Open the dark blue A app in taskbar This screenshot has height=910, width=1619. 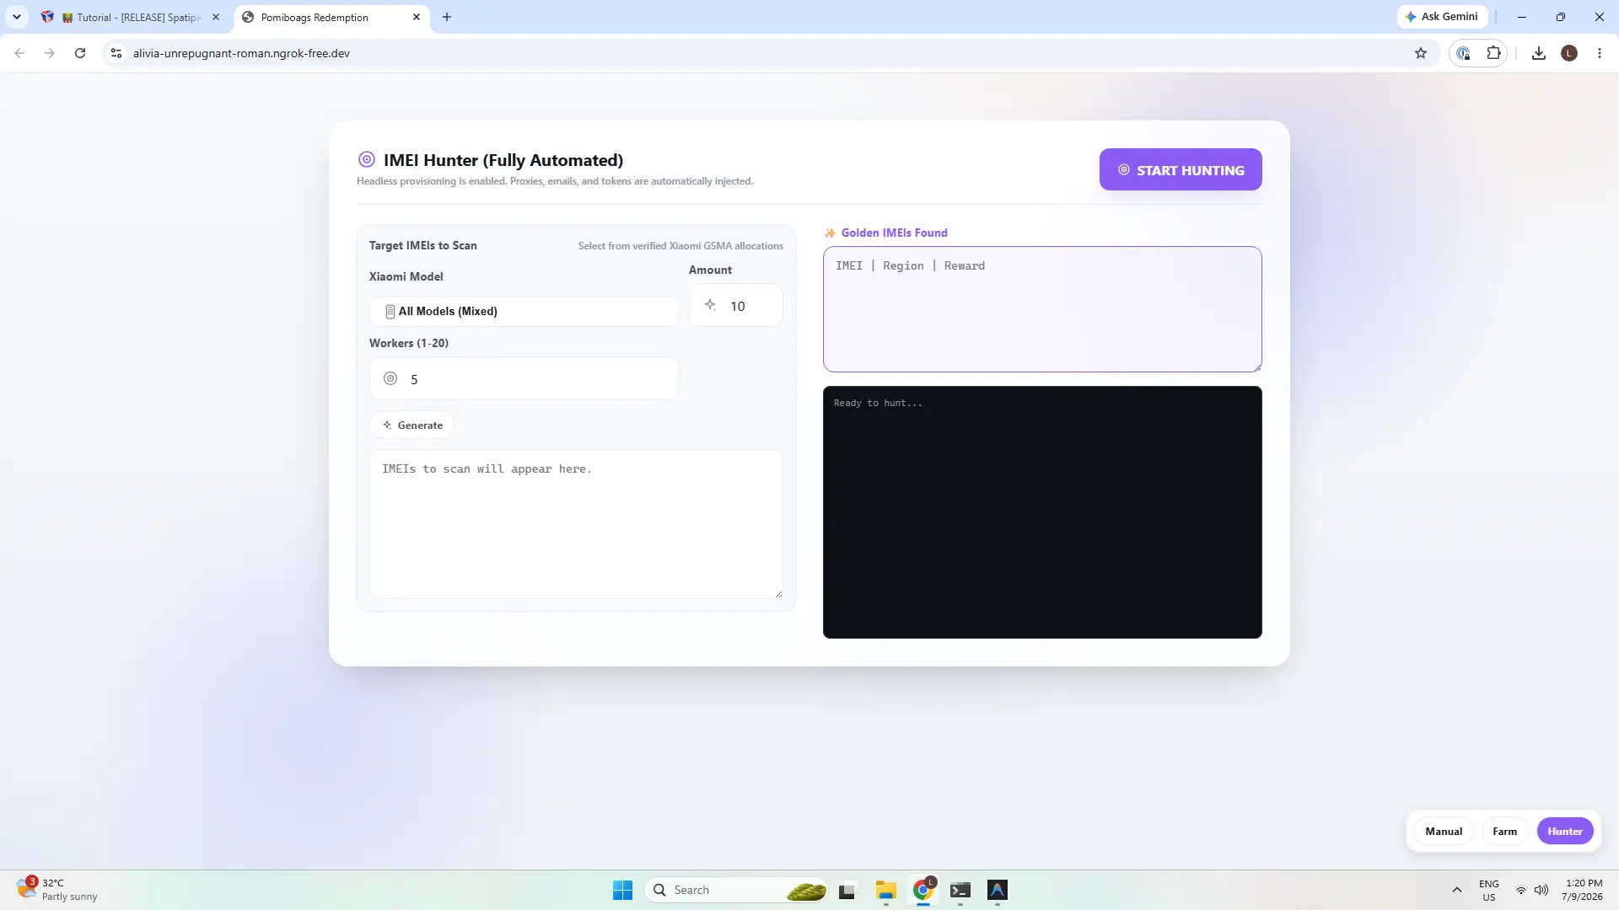(x=998, y=890)
